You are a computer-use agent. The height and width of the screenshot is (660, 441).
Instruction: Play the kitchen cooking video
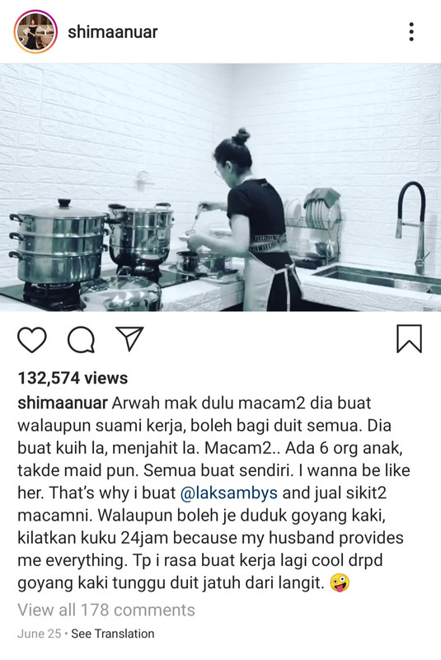[220, 187]
